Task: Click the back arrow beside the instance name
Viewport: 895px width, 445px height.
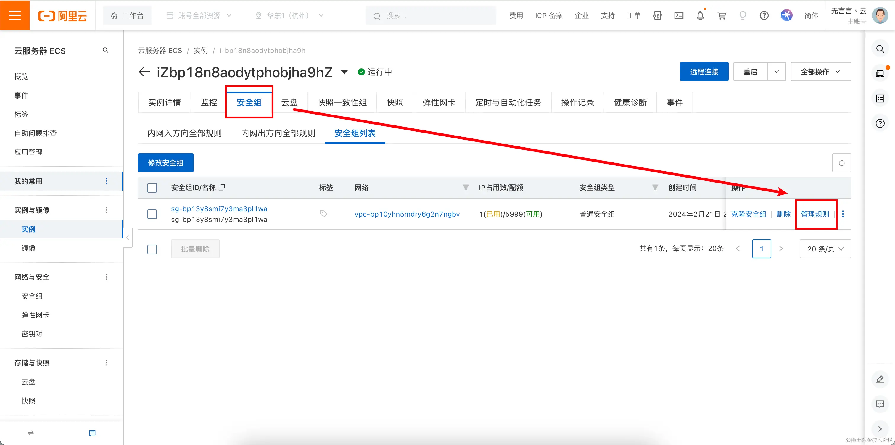Action: click(144, 72)
